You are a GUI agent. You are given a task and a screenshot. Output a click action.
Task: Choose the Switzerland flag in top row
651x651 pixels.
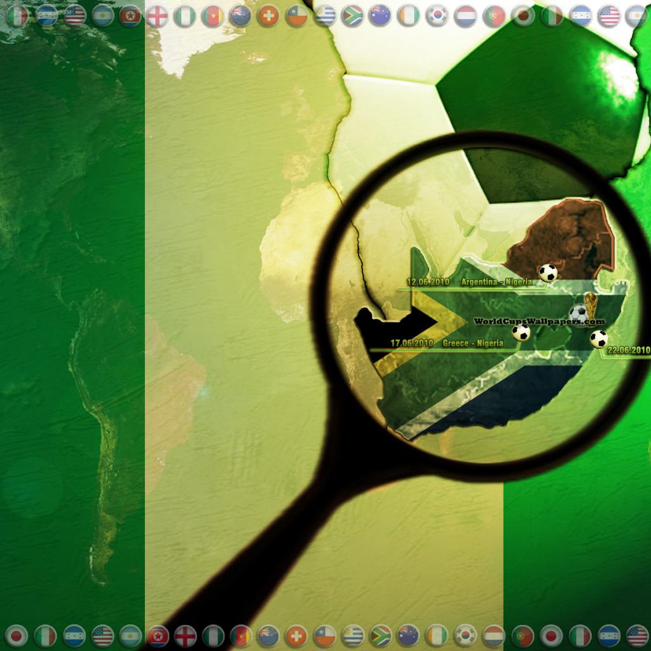pyautogui.click(x=268, y=15)
